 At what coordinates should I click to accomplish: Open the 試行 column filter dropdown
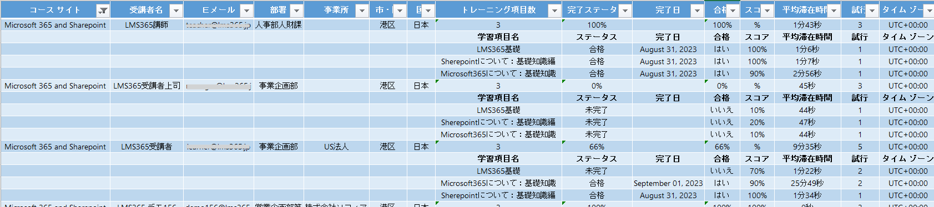click(872, 11)
